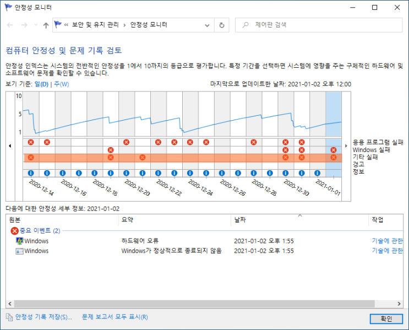Image resolution: width=409 pixels, height=330 pixels.
Task: Select application failure icon on 2020-12-30
Action: 285,142
